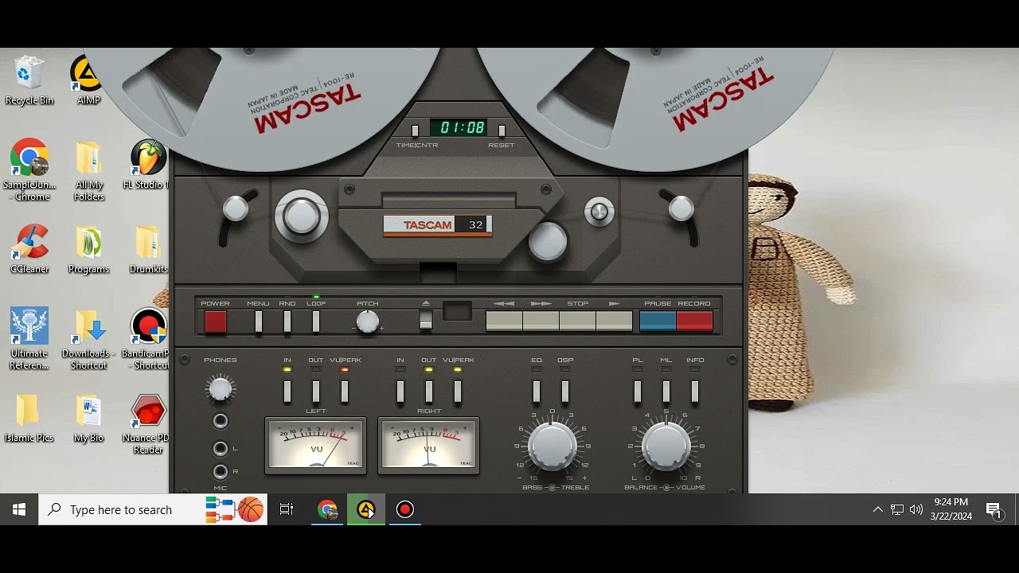This screenshot has width=1019, height=573.
Task: Click the play transport key
Action: pos(614,322)
